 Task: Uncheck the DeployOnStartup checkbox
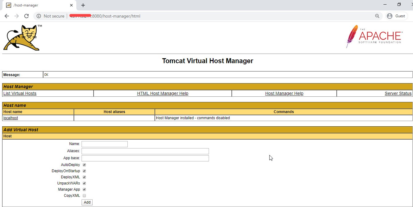click(x=84, y=171)
